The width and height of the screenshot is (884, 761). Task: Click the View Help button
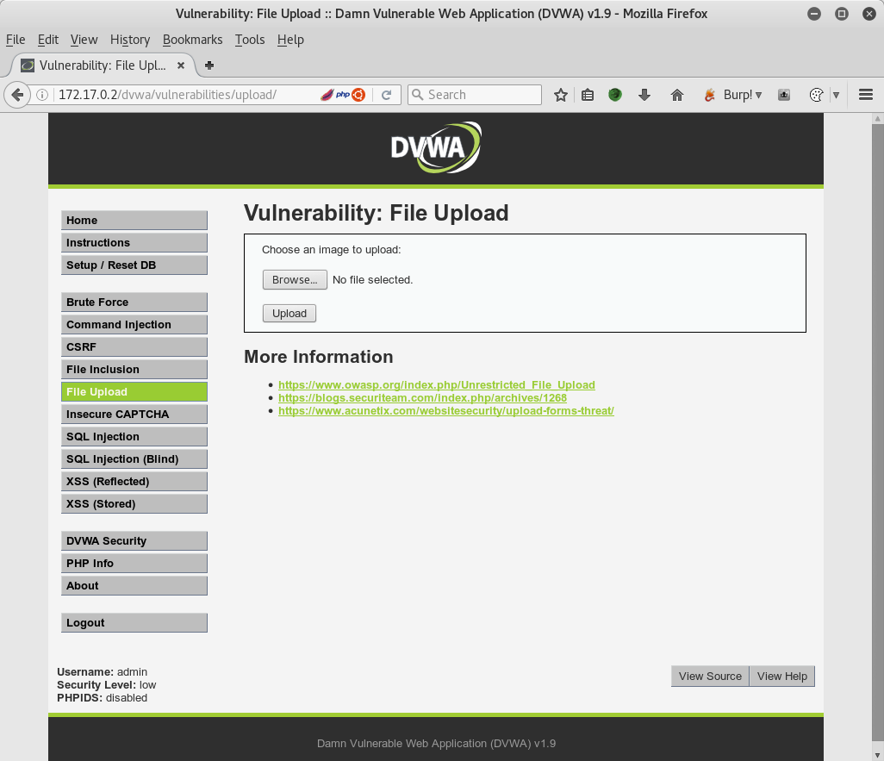(x=782, y=676)
